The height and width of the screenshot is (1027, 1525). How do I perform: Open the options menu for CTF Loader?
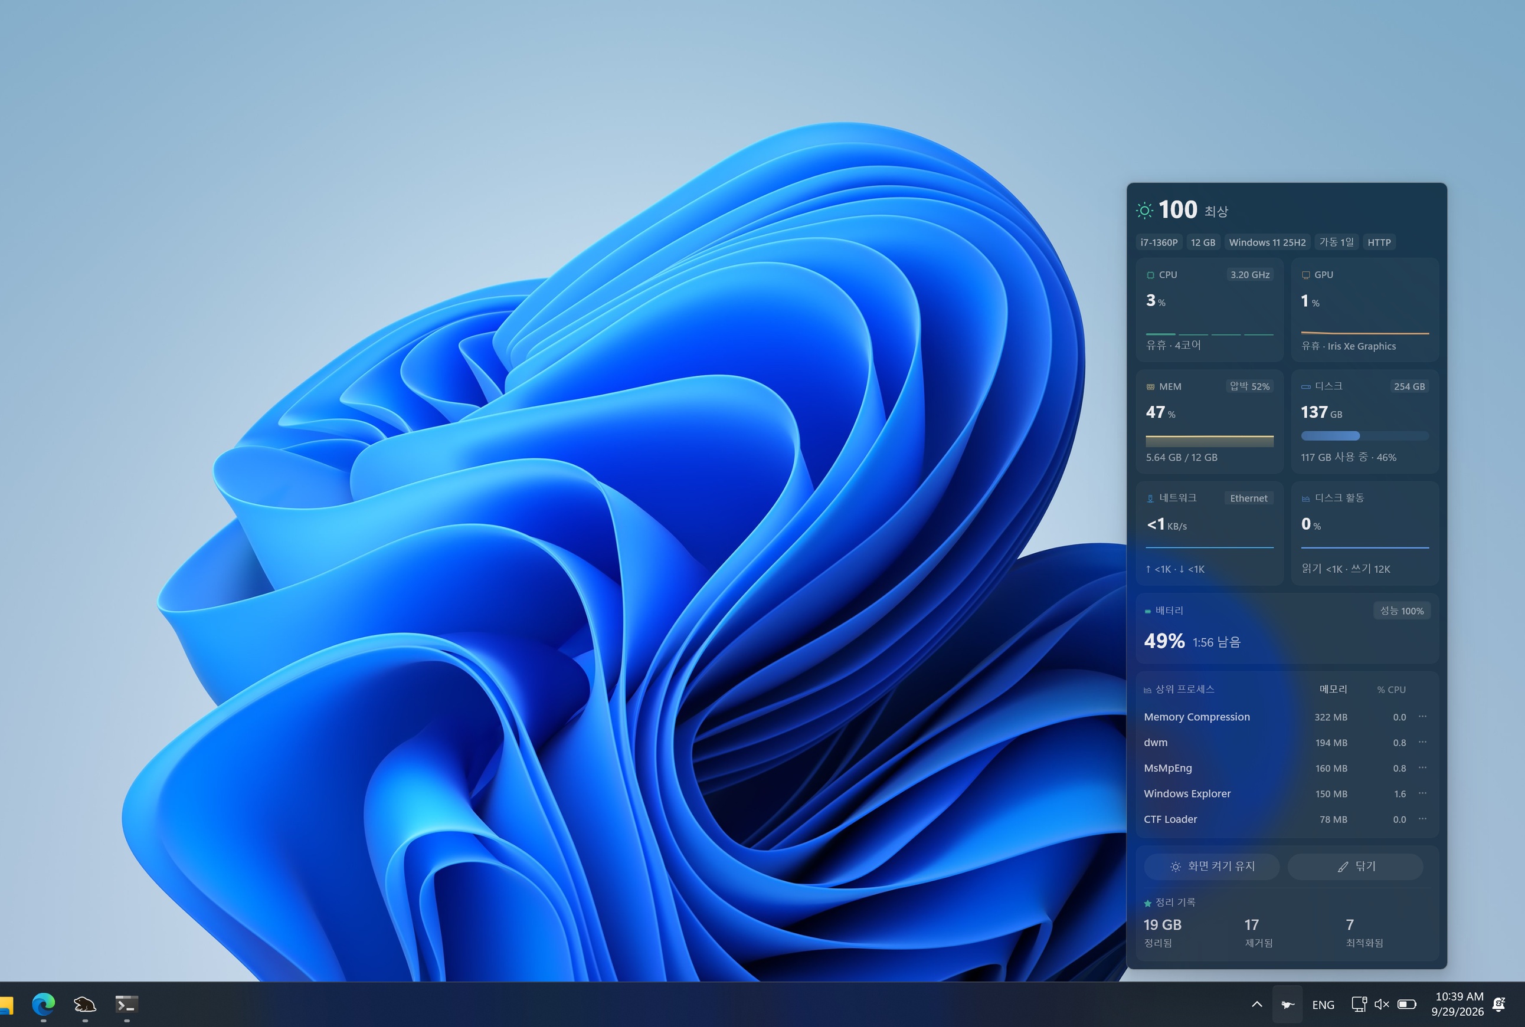1423,819
